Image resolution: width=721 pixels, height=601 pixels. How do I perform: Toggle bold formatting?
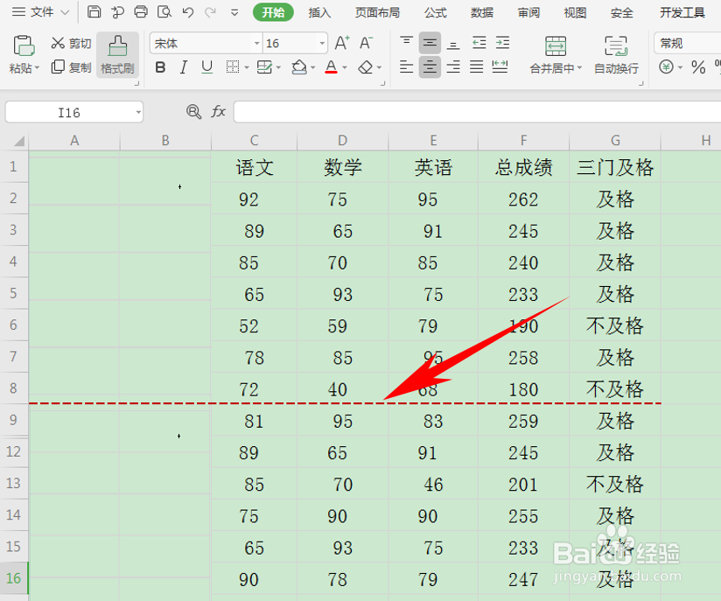click(x=162, y=67)
